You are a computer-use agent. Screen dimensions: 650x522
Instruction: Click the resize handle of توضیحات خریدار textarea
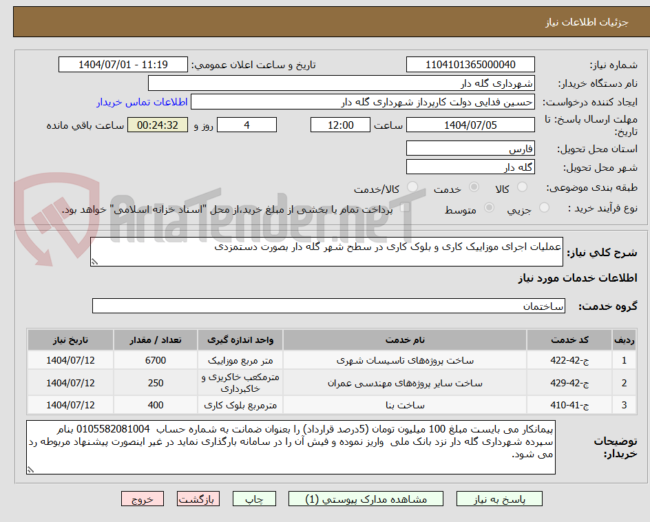[30, 470]
